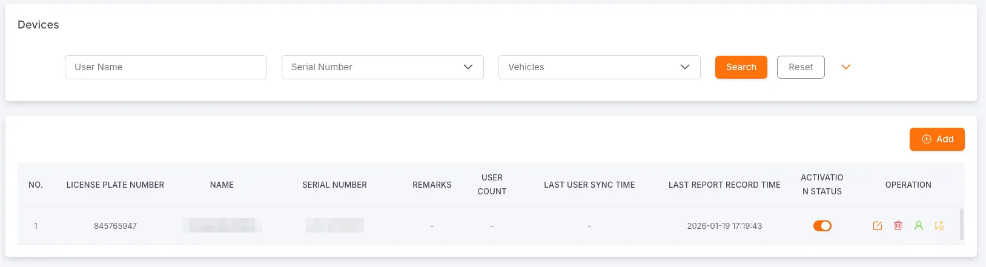Click the green user icon in Operation column
Image resolution: width=986 pixels, height=267 pixels.
918,226
